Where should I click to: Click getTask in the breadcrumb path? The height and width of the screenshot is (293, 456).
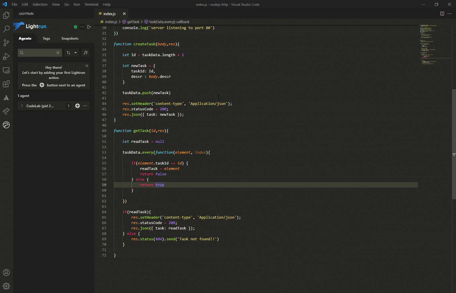click(x=133, y=22)
